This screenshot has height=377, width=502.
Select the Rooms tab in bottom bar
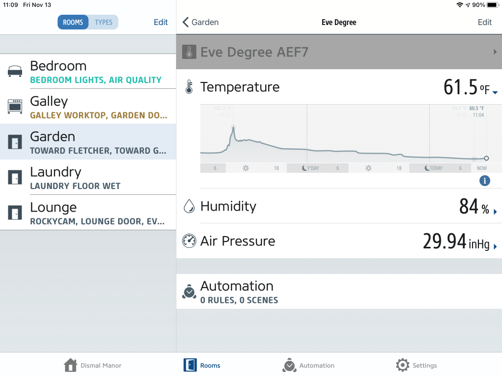point(202,365)
